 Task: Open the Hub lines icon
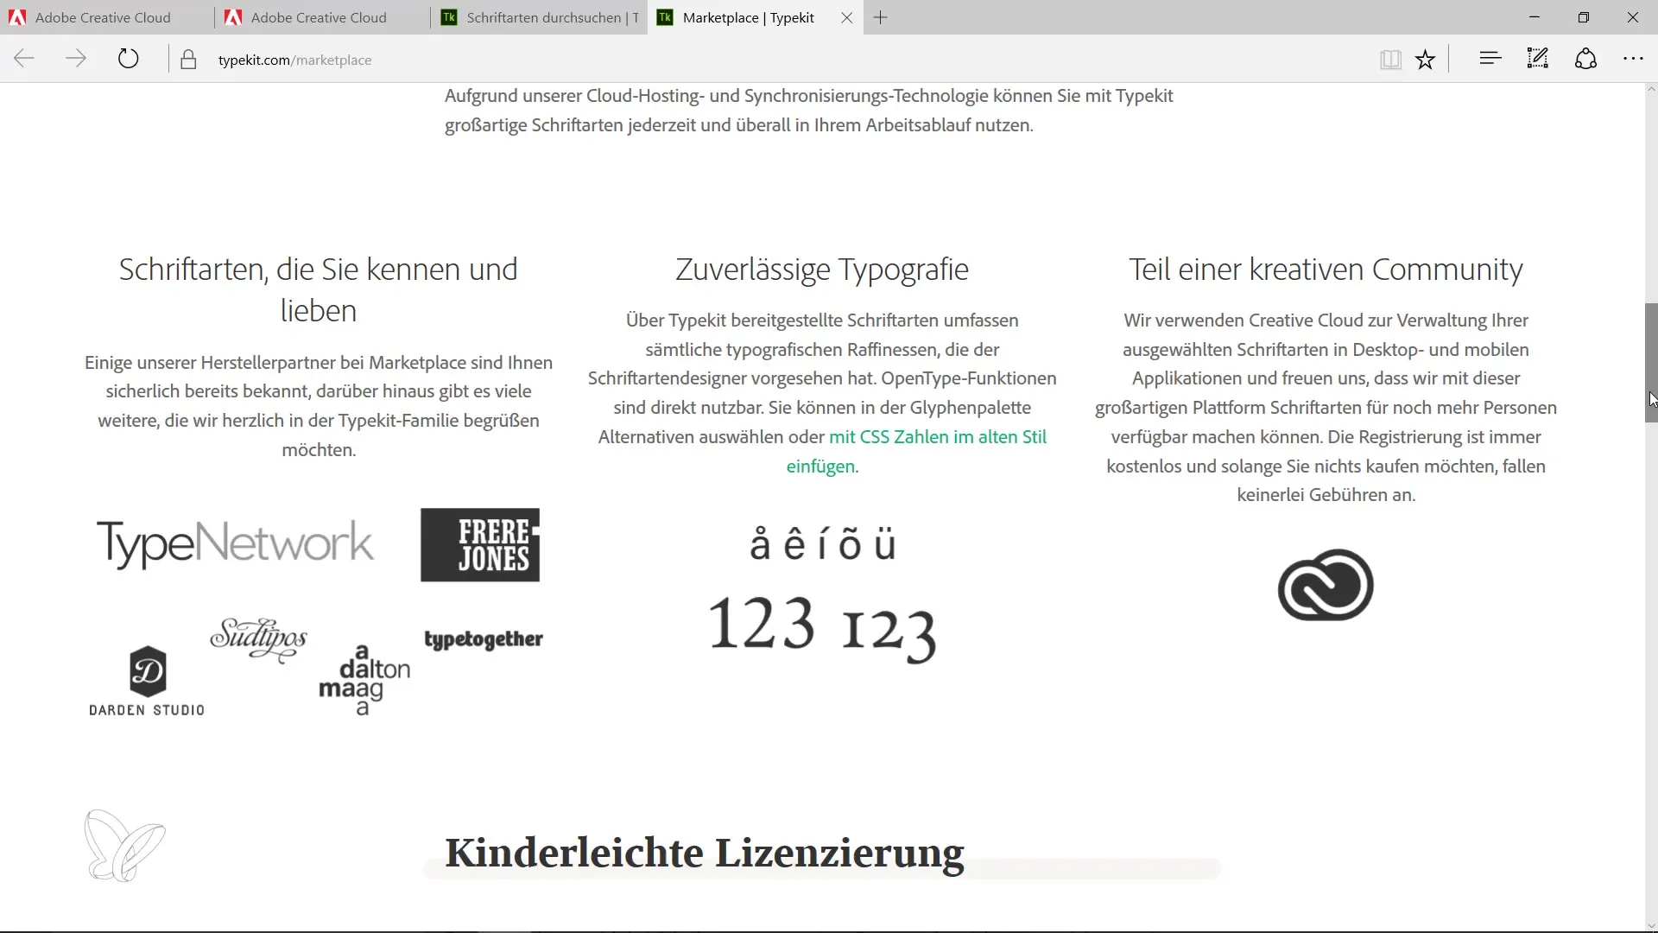[1490, 59]
